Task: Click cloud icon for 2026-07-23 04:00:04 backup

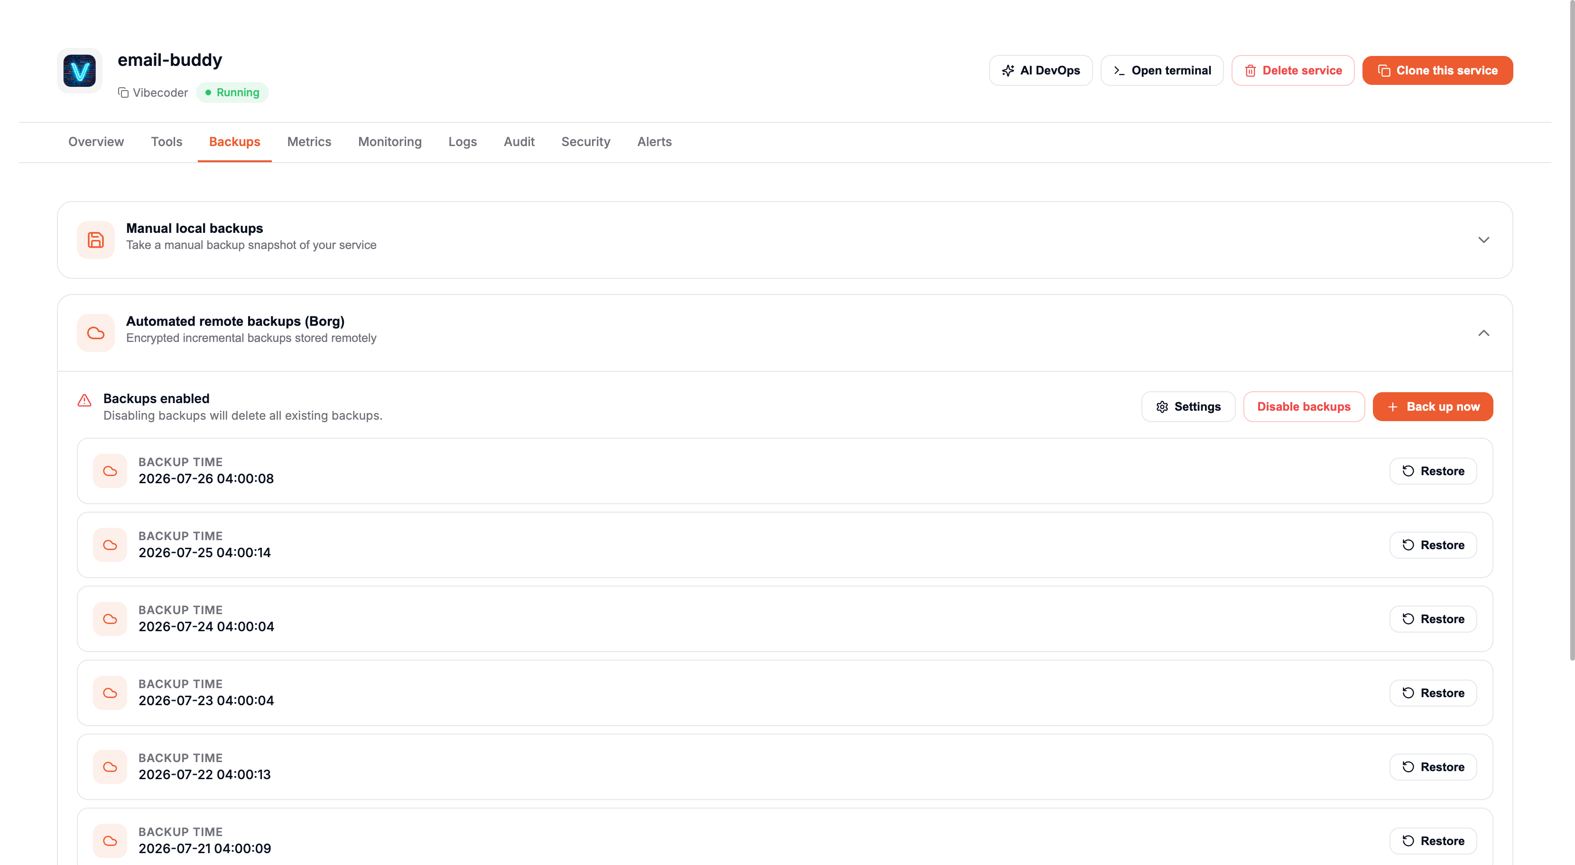Action: [x=110, y=692]
